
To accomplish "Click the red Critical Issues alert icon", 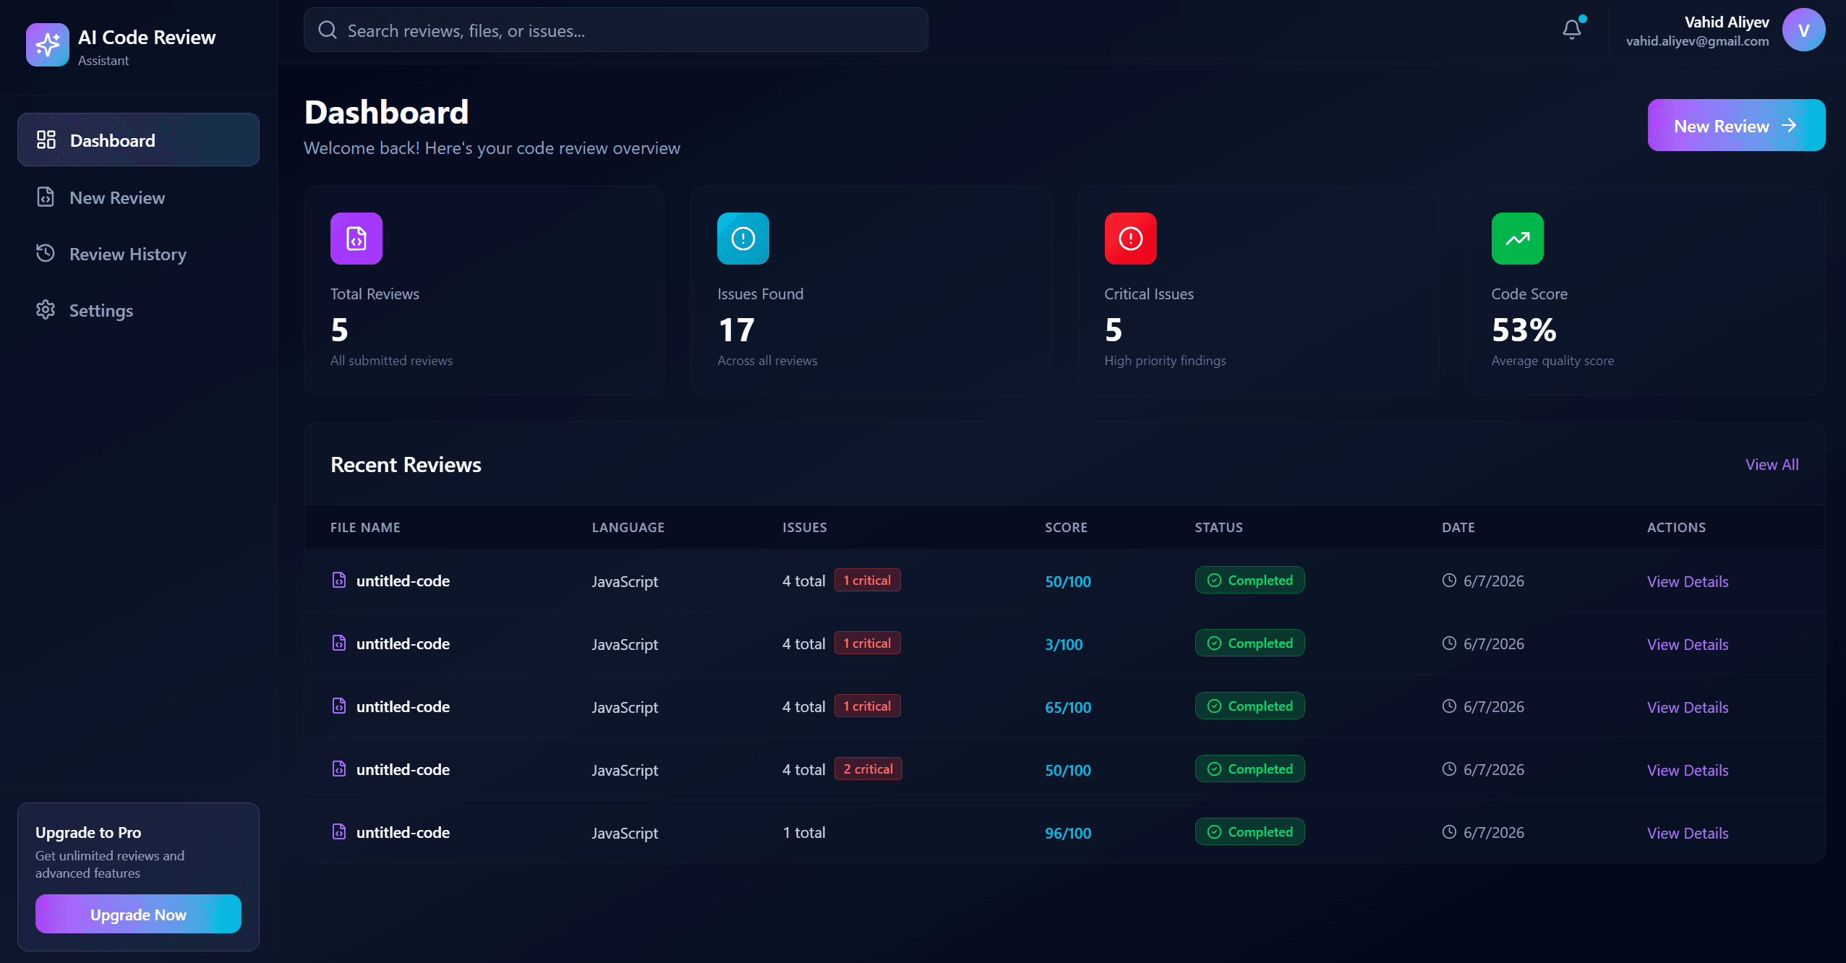I will tap(1131, 239).
